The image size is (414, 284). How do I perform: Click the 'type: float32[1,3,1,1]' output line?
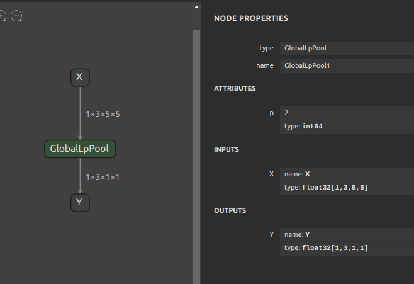(x=347, y=248)
